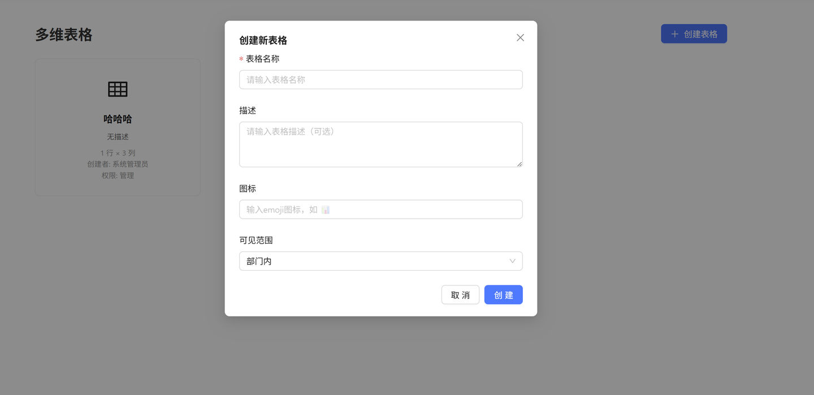The width and height of the screenshot is (814, 395).
Task: Click the blue 创建表格 button
Action: tap(694, 33)
